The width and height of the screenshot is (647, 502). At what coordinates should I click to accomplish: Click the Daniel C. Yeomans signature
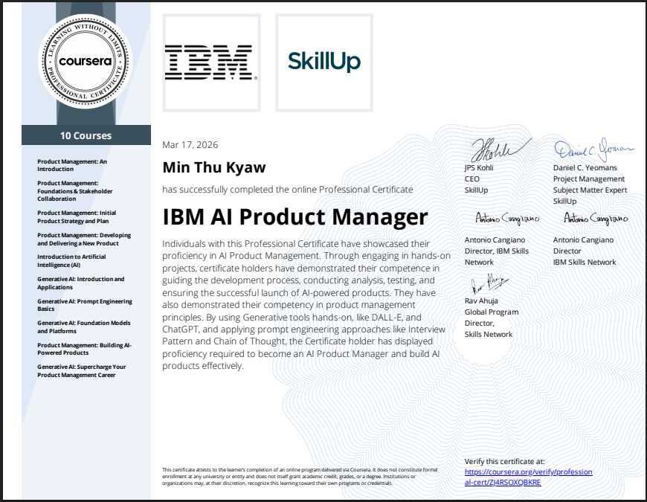coord(593,149)
